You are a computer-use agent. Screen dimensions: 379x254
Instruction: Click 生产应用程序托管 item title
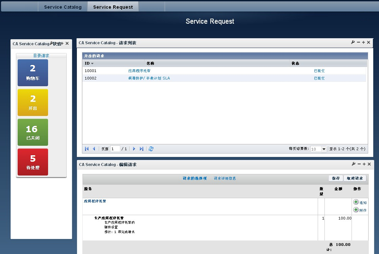pyautogui.click(x=109, y=218)
